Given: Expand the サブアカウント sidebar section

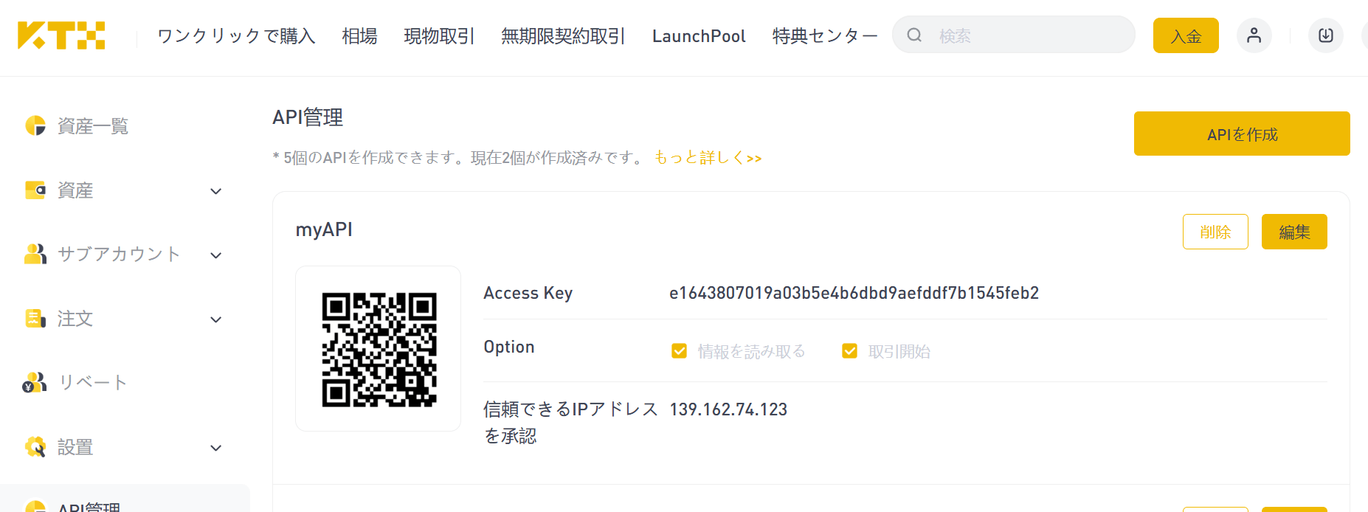Looking at the screenshot, I should pyautogui.click(x=216, y=255).
